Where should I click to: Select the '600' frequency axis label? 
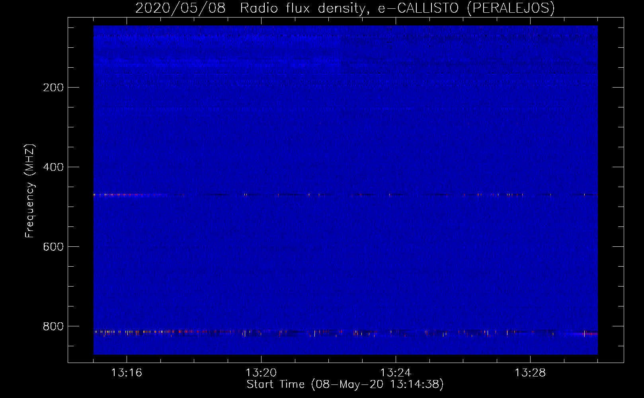click(53, 247)
